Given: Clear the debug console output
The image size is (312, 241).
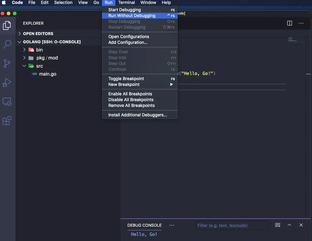Looking at the screenshot, I should coord(278,225).
